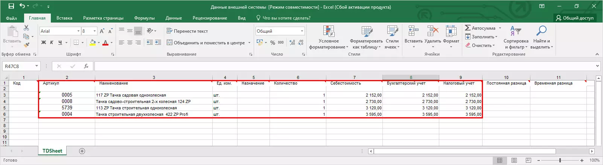Viewport: 603px width, 165px height.
Task: Toggle Bold (Ж) formatting
Action: point(44,42)
